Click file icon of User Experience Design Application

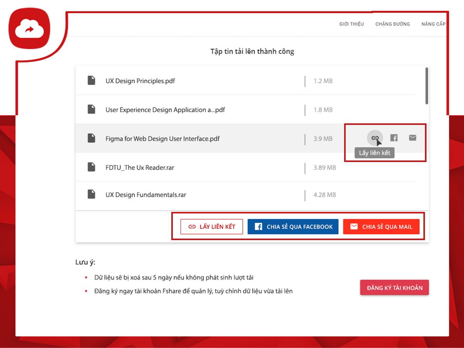[91, 109]
